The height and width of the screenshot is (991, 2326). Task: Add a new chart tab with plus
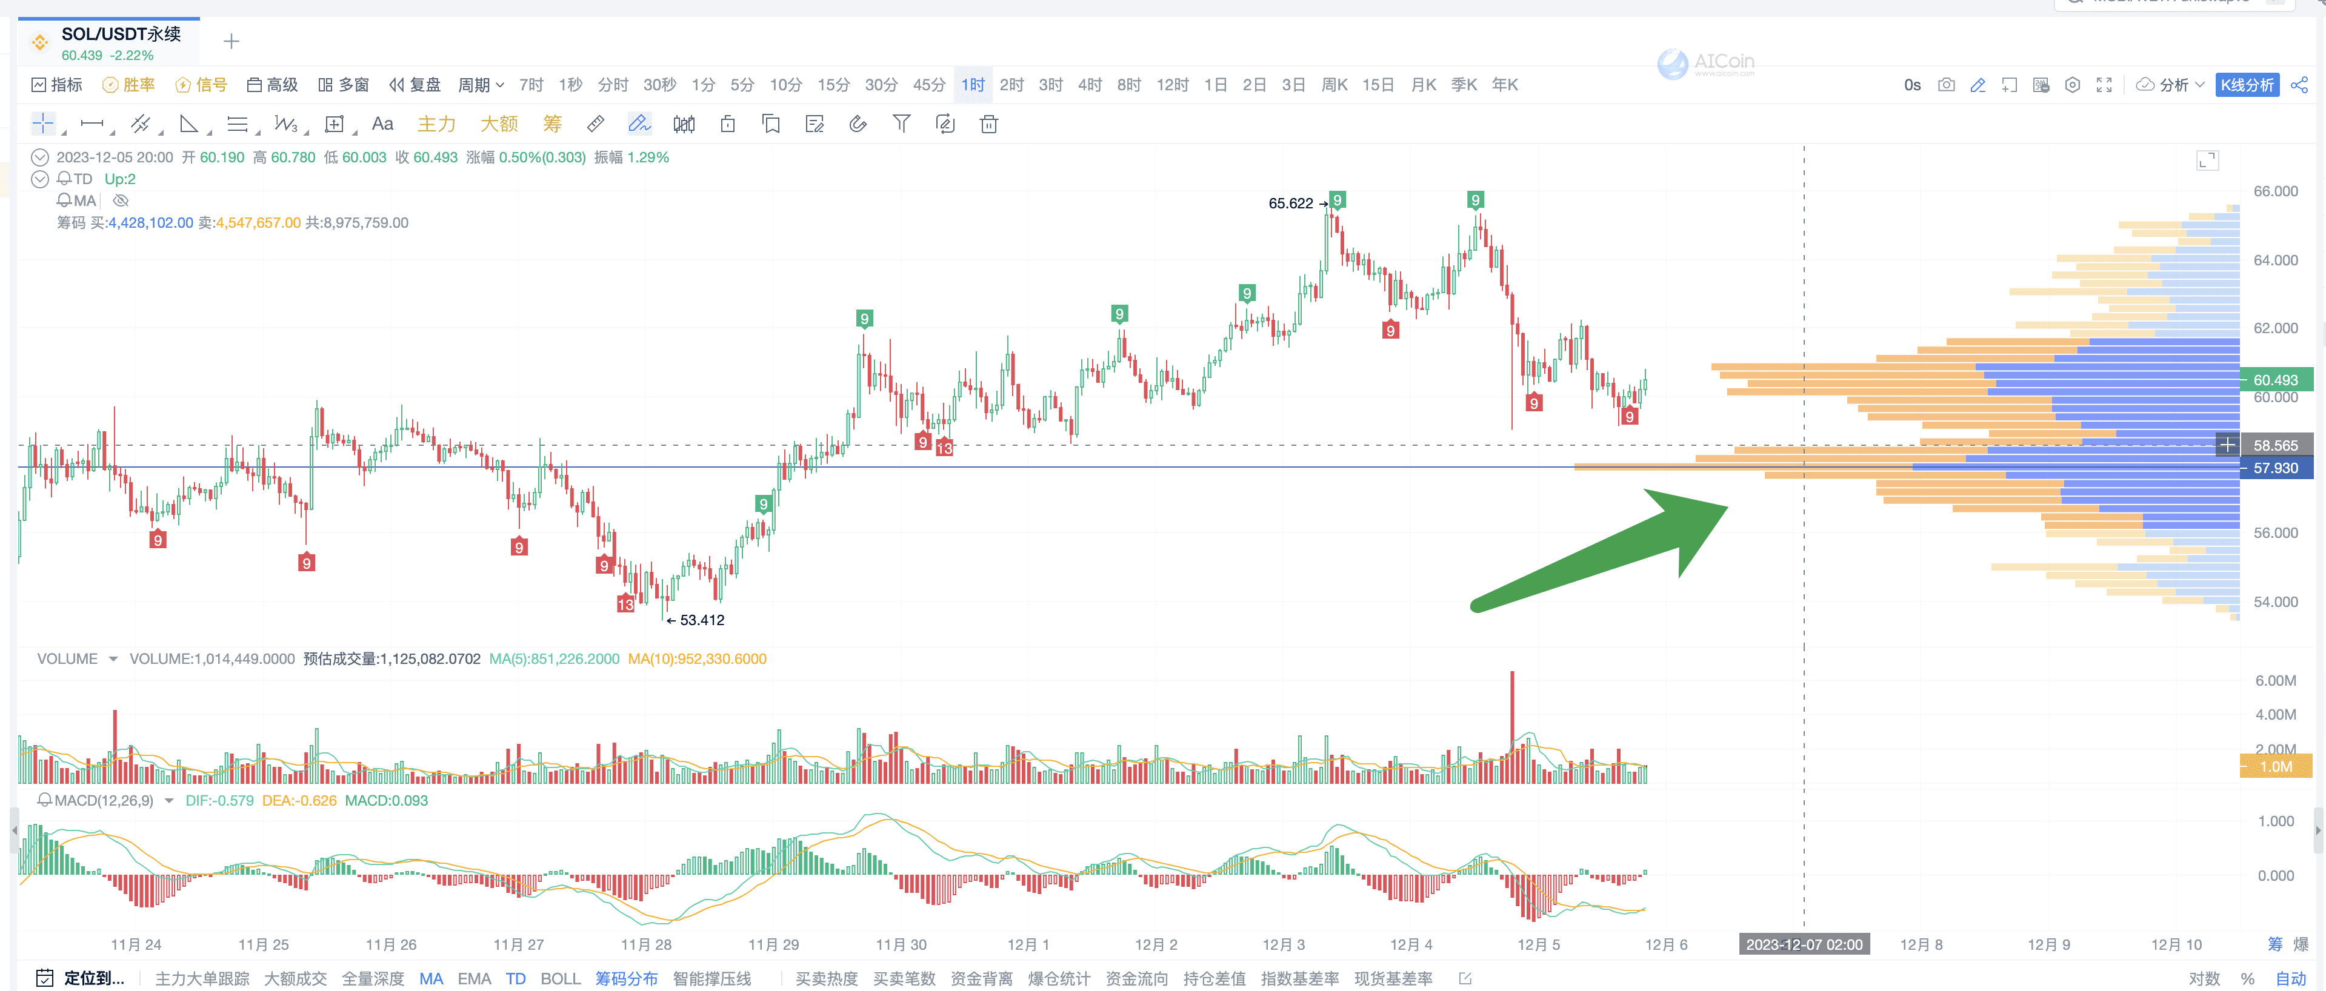tap(231, 42)
